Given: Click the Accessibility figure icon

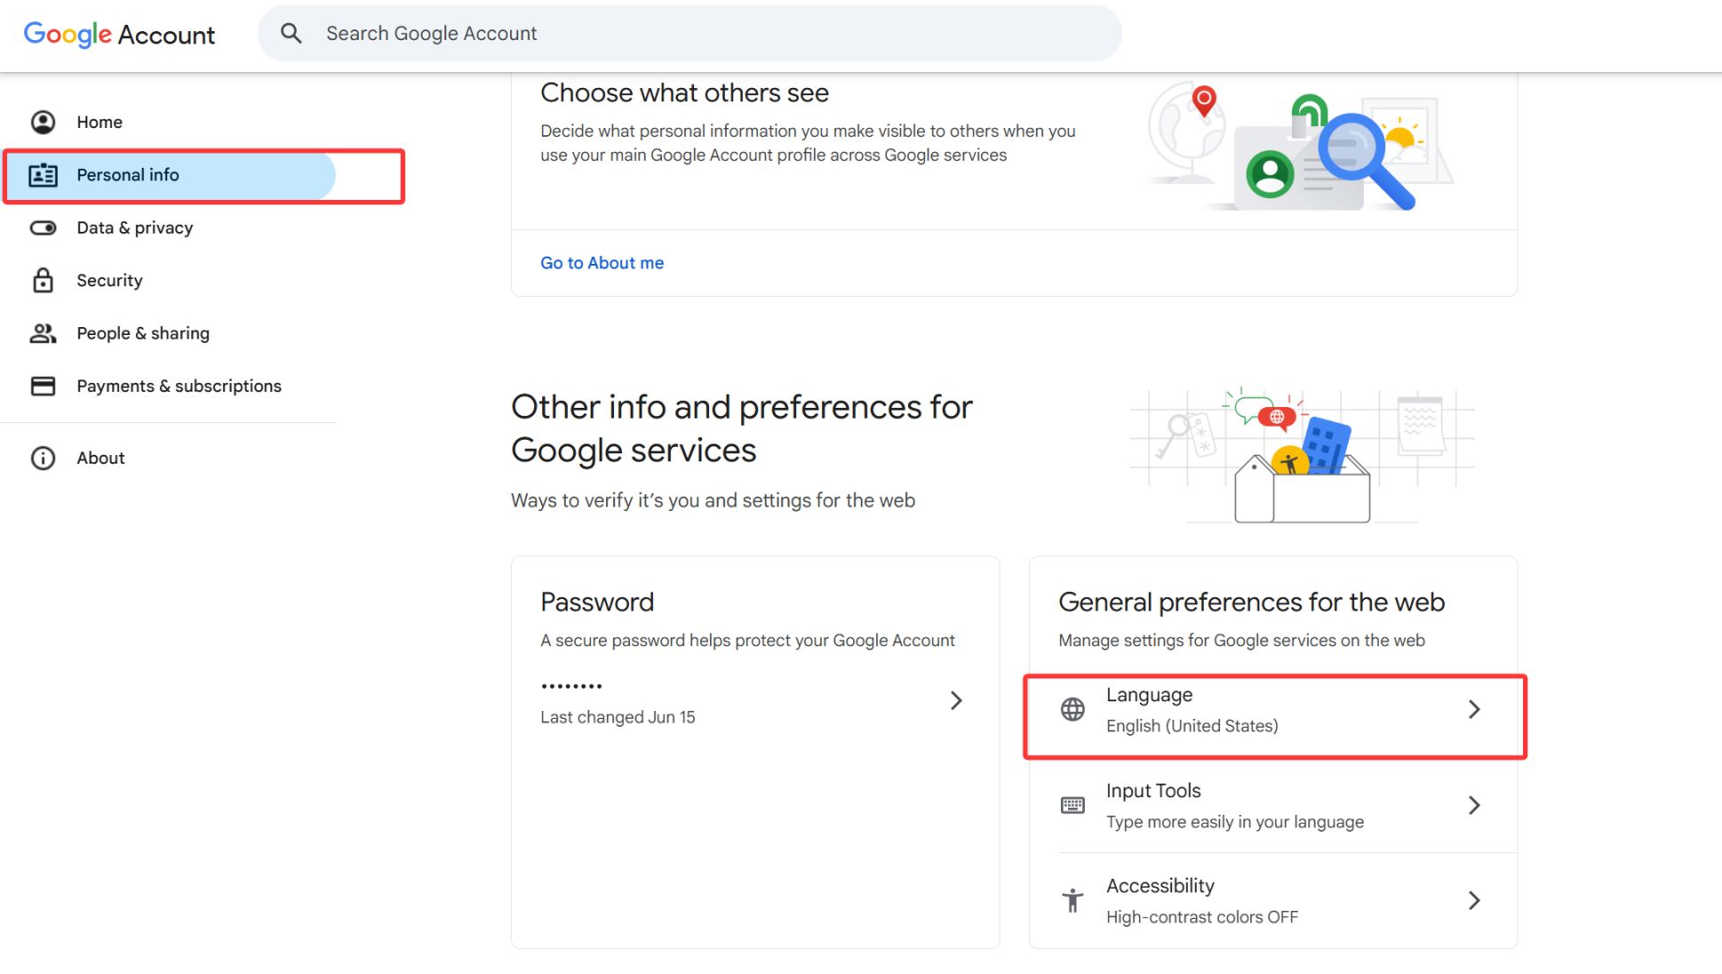Looking at the screenshot, I should click(1072, 900).
